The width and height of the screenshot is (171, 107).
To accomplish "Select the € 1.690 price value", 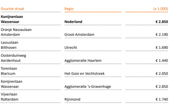I will [162, 48].
